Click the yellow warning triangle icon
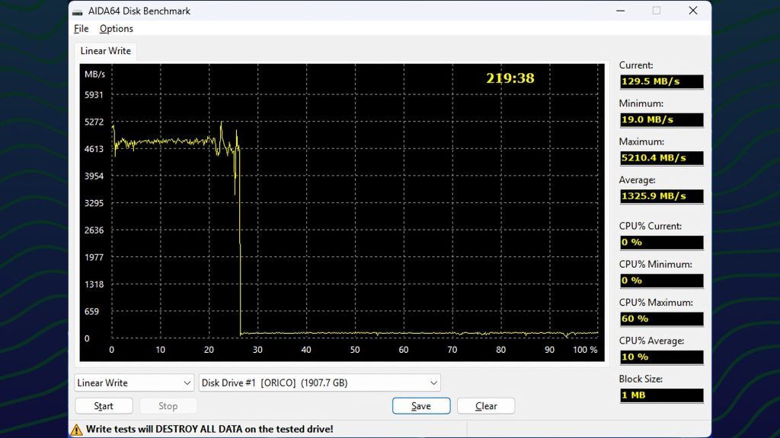The image size is (780, 438). 76,430
